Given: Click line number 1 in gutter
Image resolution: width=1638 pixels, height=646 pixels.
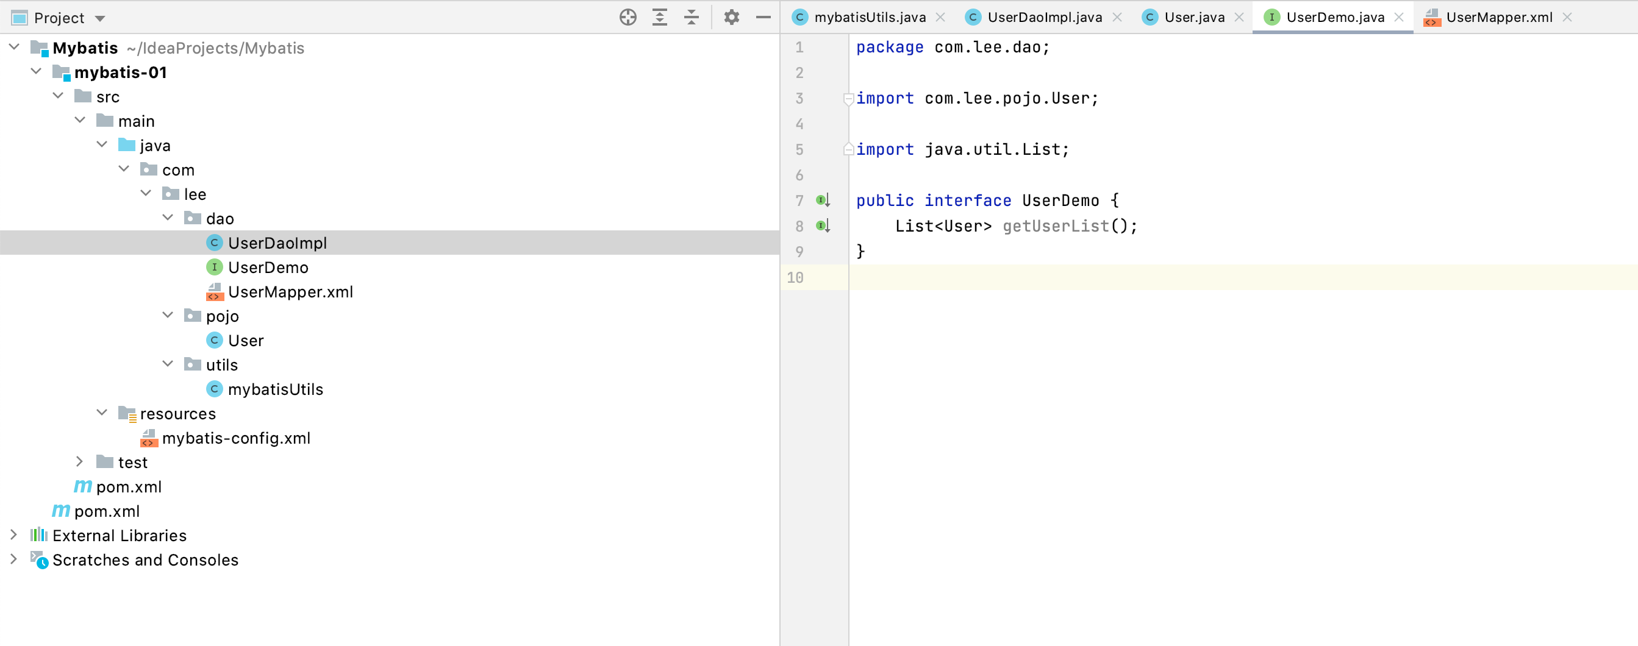Looking at the screenshot, I should (799, 48).
